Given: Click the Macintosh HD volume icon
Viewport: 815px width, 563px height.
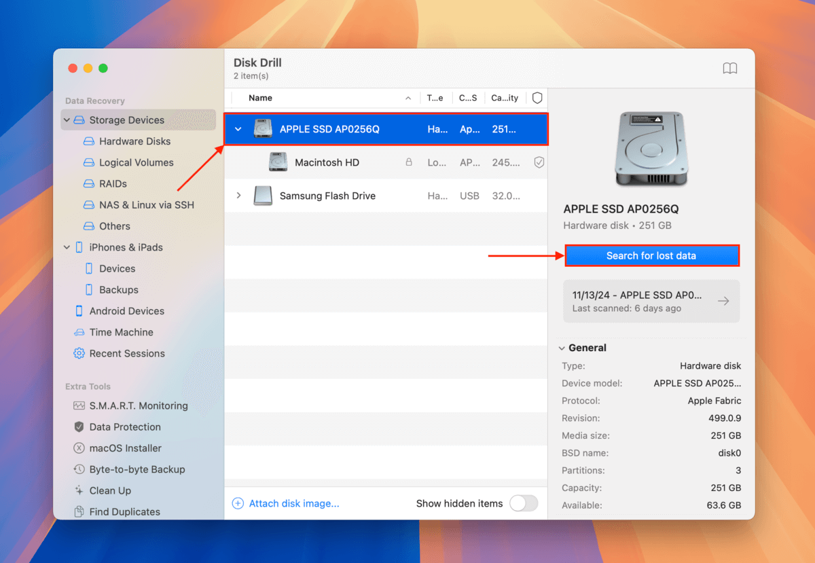Looking at the screenshot, I should 278,162.
